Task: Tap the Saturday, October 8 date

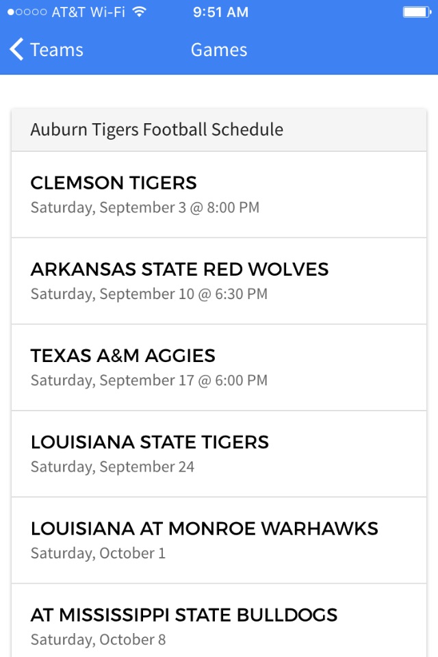Action: pyautogui.click(x=99, y=639)
